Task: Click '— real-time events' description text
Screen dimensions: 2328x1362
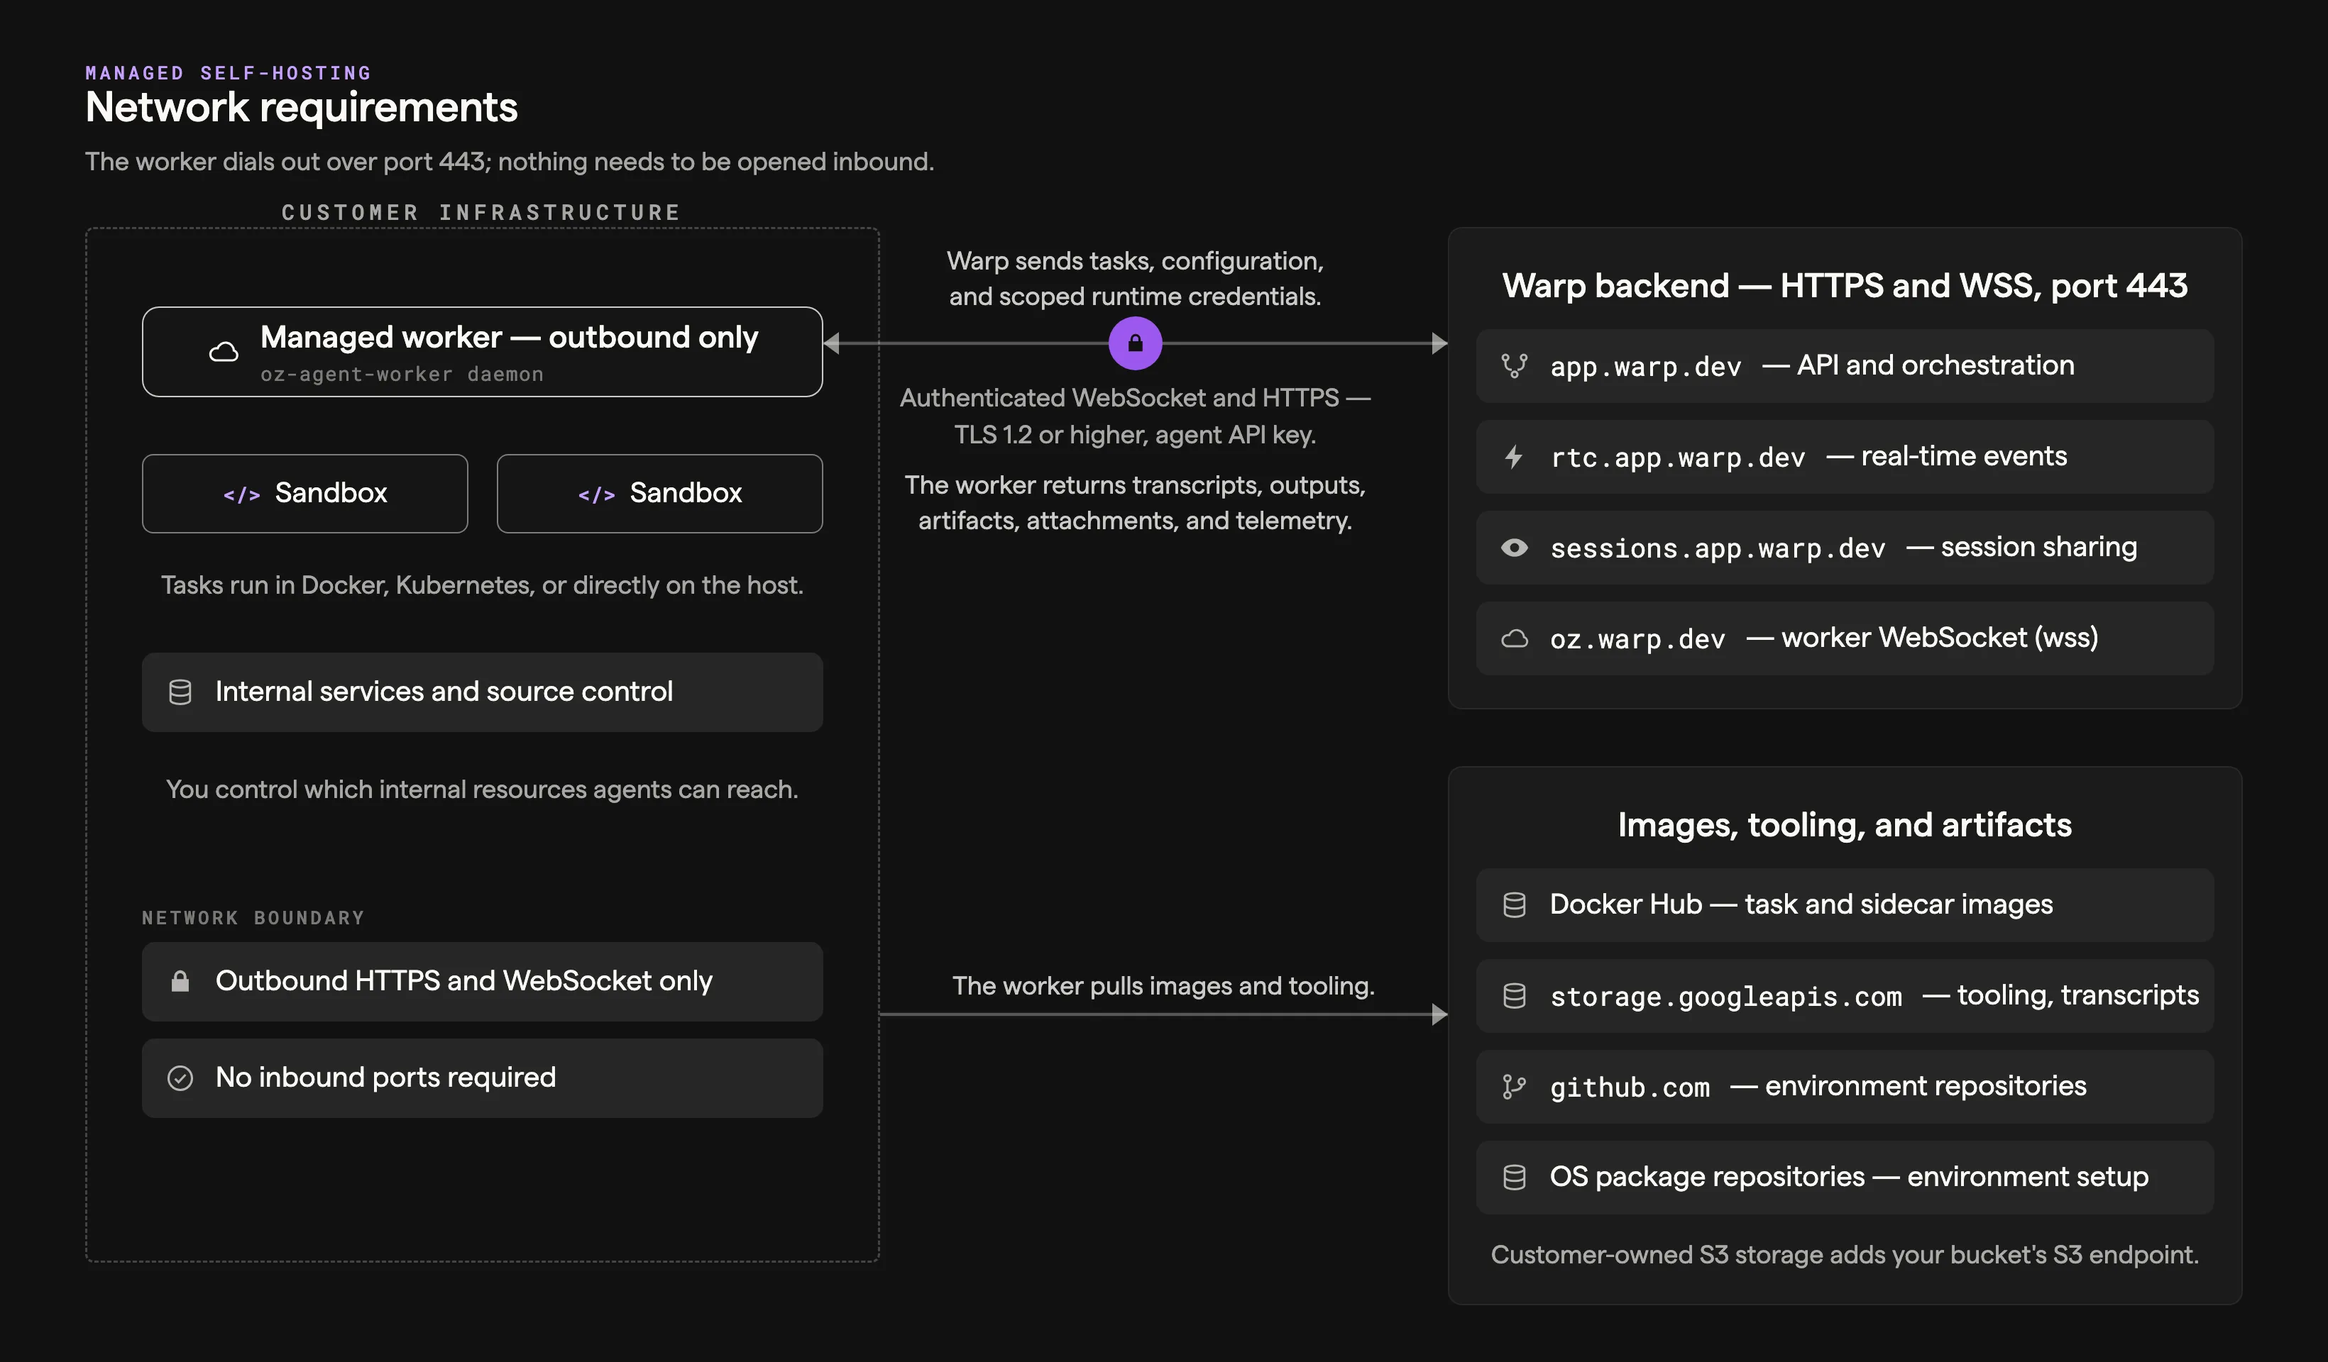Action: point(1946,456)
